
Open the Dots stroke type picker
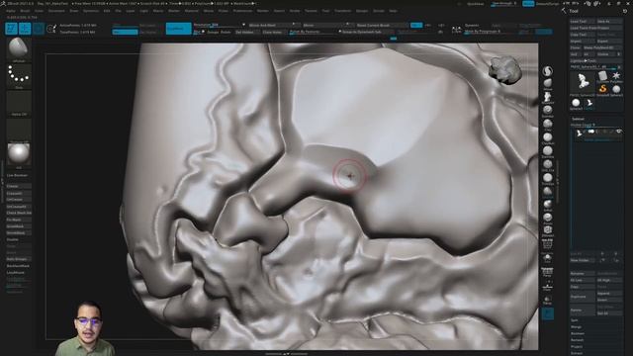pos(19,76)
